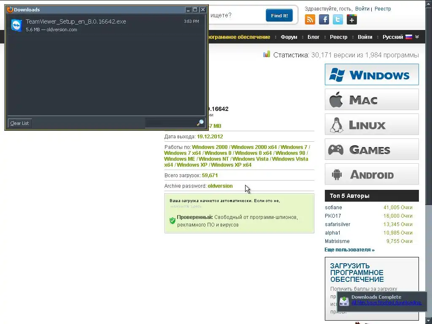Click the Windows 98 link
Viewport: 432px width, 324px height.
(290, 153)
